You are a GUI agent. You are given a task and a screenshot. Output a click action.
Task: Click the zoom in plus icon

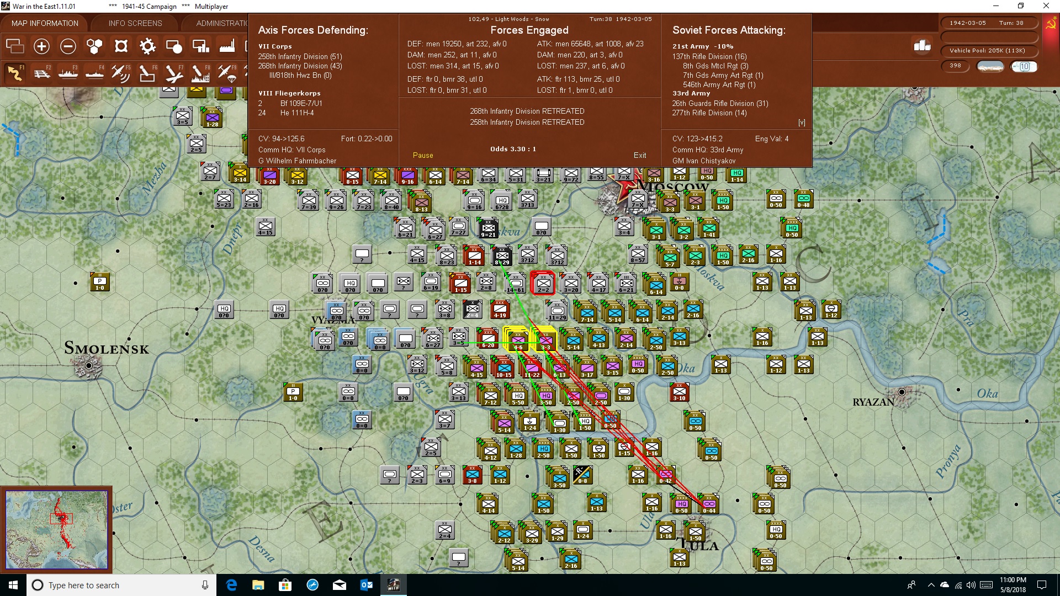(x=41, y=46)
